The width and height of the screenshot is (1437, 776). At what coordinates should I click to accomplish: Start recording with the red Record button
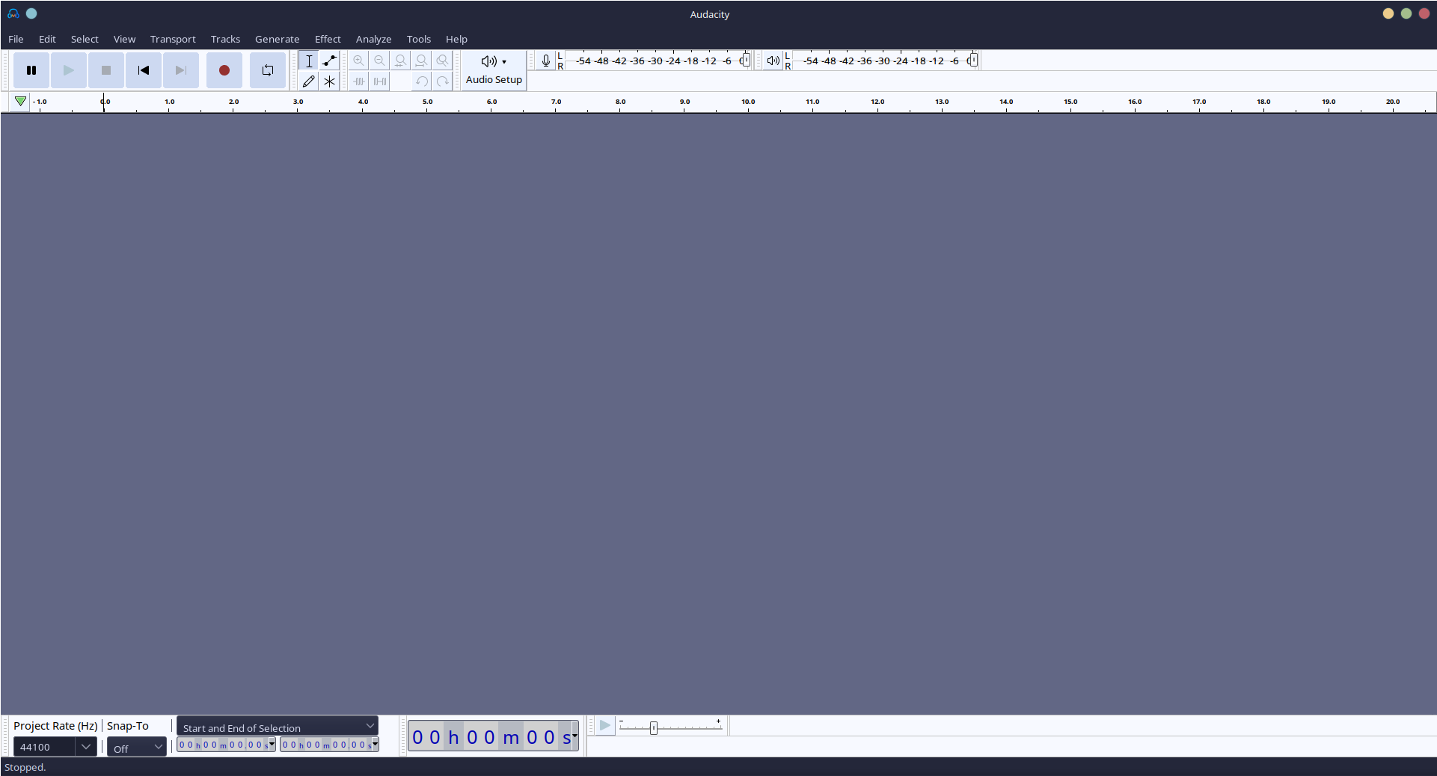(x=224, y=70)
